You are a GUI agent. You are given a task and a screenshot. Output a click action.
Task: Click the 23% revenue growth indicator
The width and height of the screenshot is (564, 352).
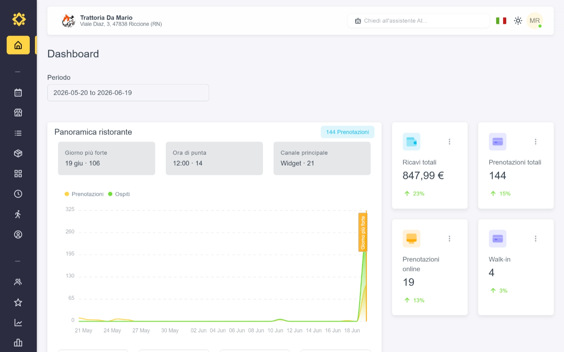point(414,194)
